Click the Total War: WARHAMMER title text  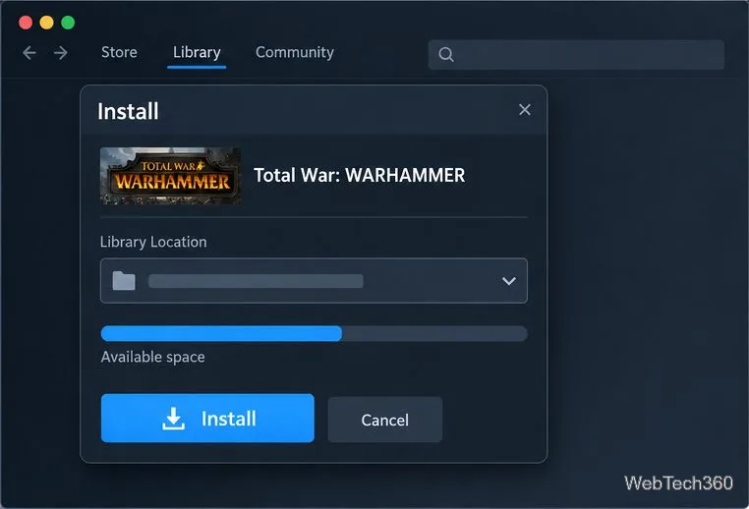(359, 175)
